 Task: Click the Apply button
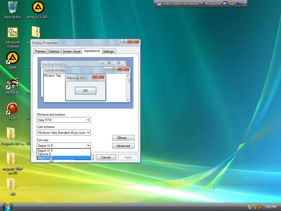coord(128,157)
